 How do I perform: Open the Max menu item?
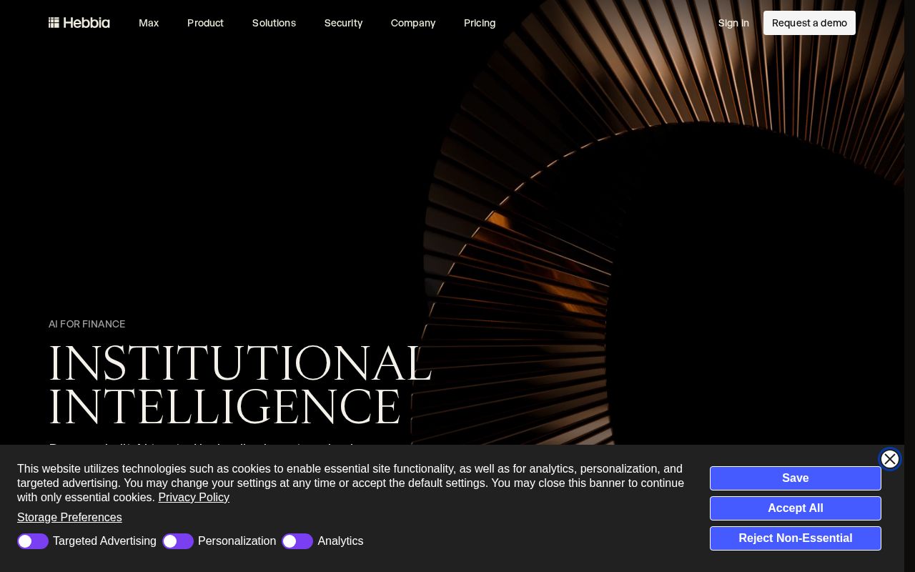point(149,23)
